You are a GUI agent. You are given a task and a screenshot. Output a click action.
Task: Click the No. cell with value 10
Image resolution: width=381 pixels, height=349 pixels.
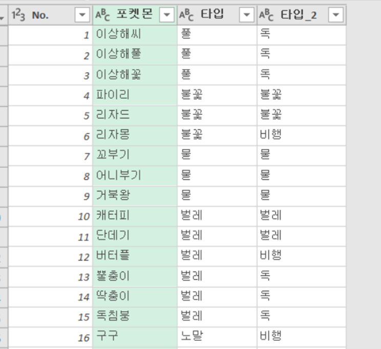tap(50, 216)
